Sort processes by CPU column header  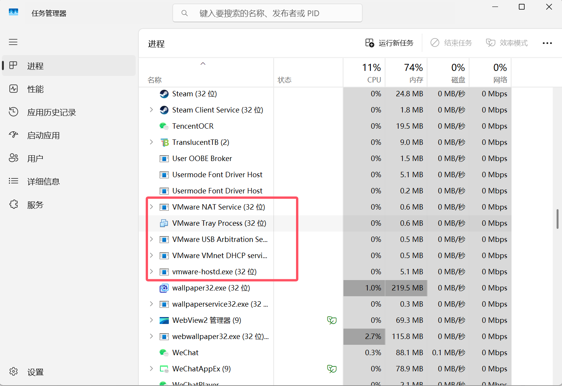click(x=364, y=72)
